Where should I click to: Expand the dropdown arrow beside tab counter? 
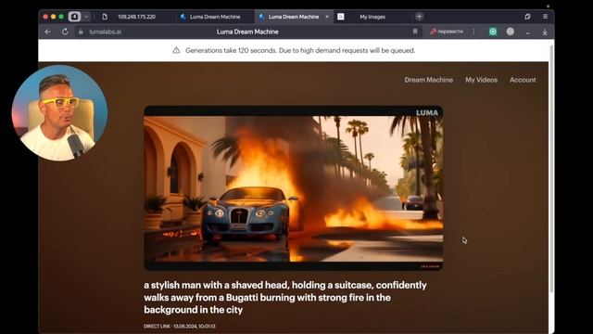click(x=86, y=17)
